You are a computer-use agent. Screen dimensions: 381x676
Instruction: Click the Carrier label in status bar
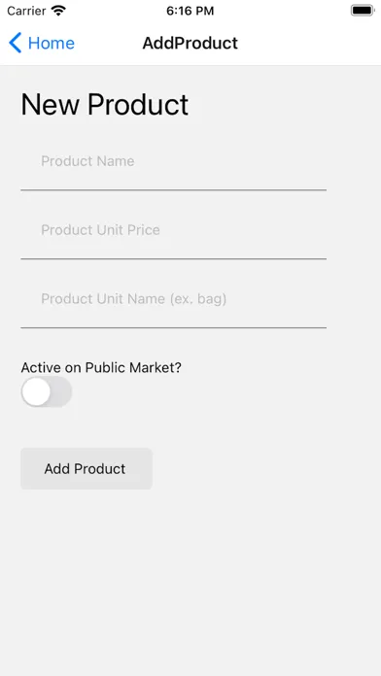tap(26, 11)
